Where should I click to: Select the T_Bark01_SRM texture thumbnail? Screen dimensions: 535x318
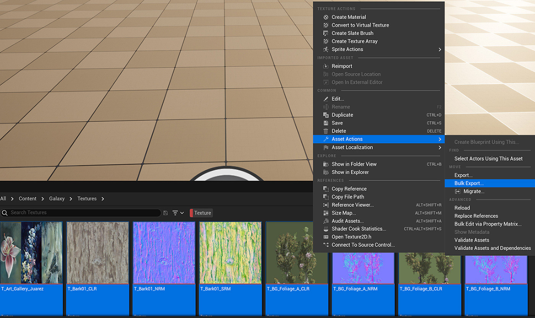pos(230,253)
